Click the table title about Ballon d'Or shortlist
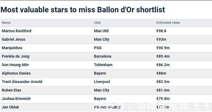This screenshot has width=212, height=112. 83,10
